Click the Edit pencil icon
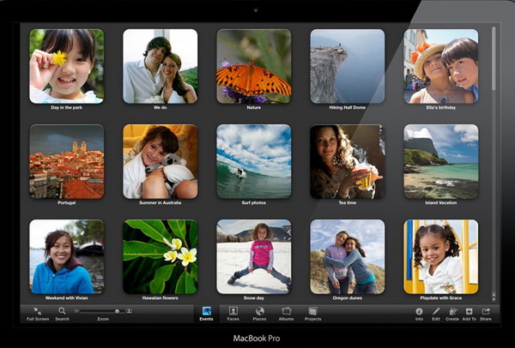Screen dimensions: 515x348 (436, 312)
